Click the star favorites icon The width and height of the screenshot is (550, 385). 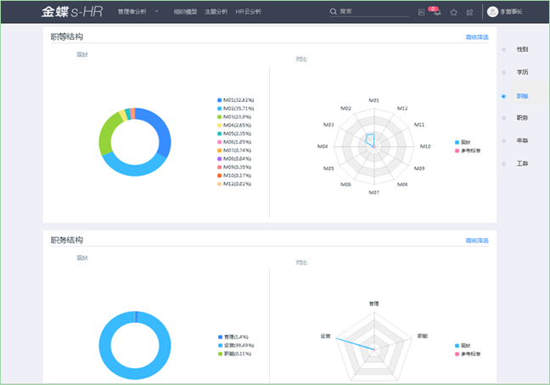point(453,13)
